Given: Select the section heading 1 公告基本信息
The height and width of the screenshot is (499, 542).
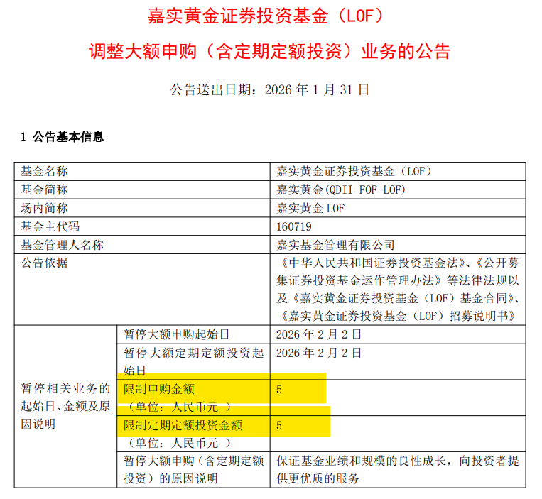Looking at the screenshot, I should pos(63,137).
